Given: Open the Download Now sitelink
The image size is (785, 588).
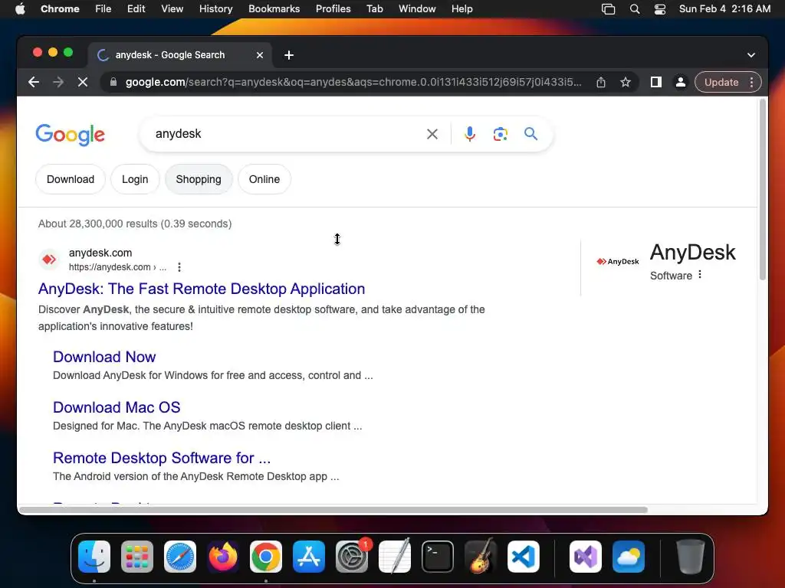Looking at the screenshot, I should [x=104, y=357].
